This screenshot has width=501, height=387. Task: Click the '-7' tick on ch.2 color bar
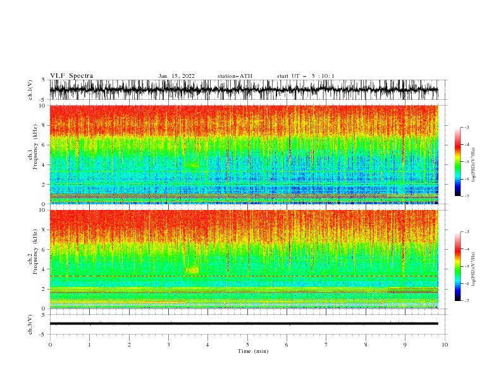pos(466,300)
